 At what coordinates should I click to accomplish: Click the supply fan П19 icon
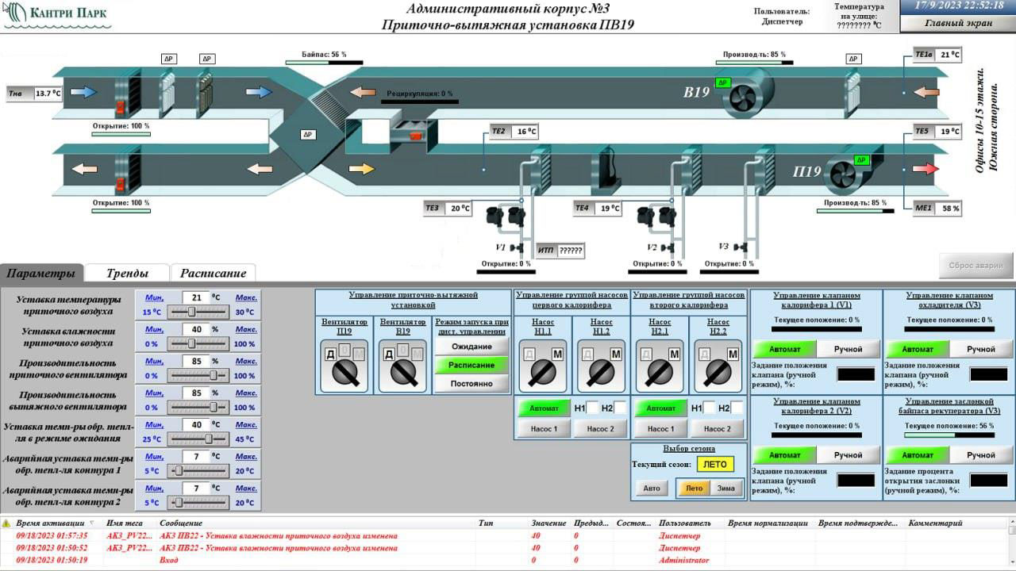pyautogui.click(x=846, y=173)
